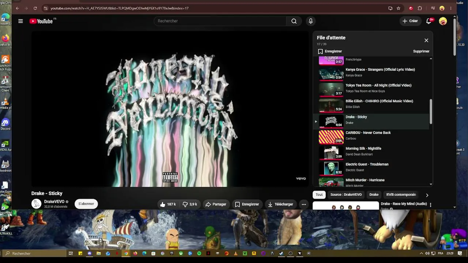Viewport: 468px width, 263px height.
Task: Filter by Source : DrakeVEVO chip
Action: tap(346, 195)
